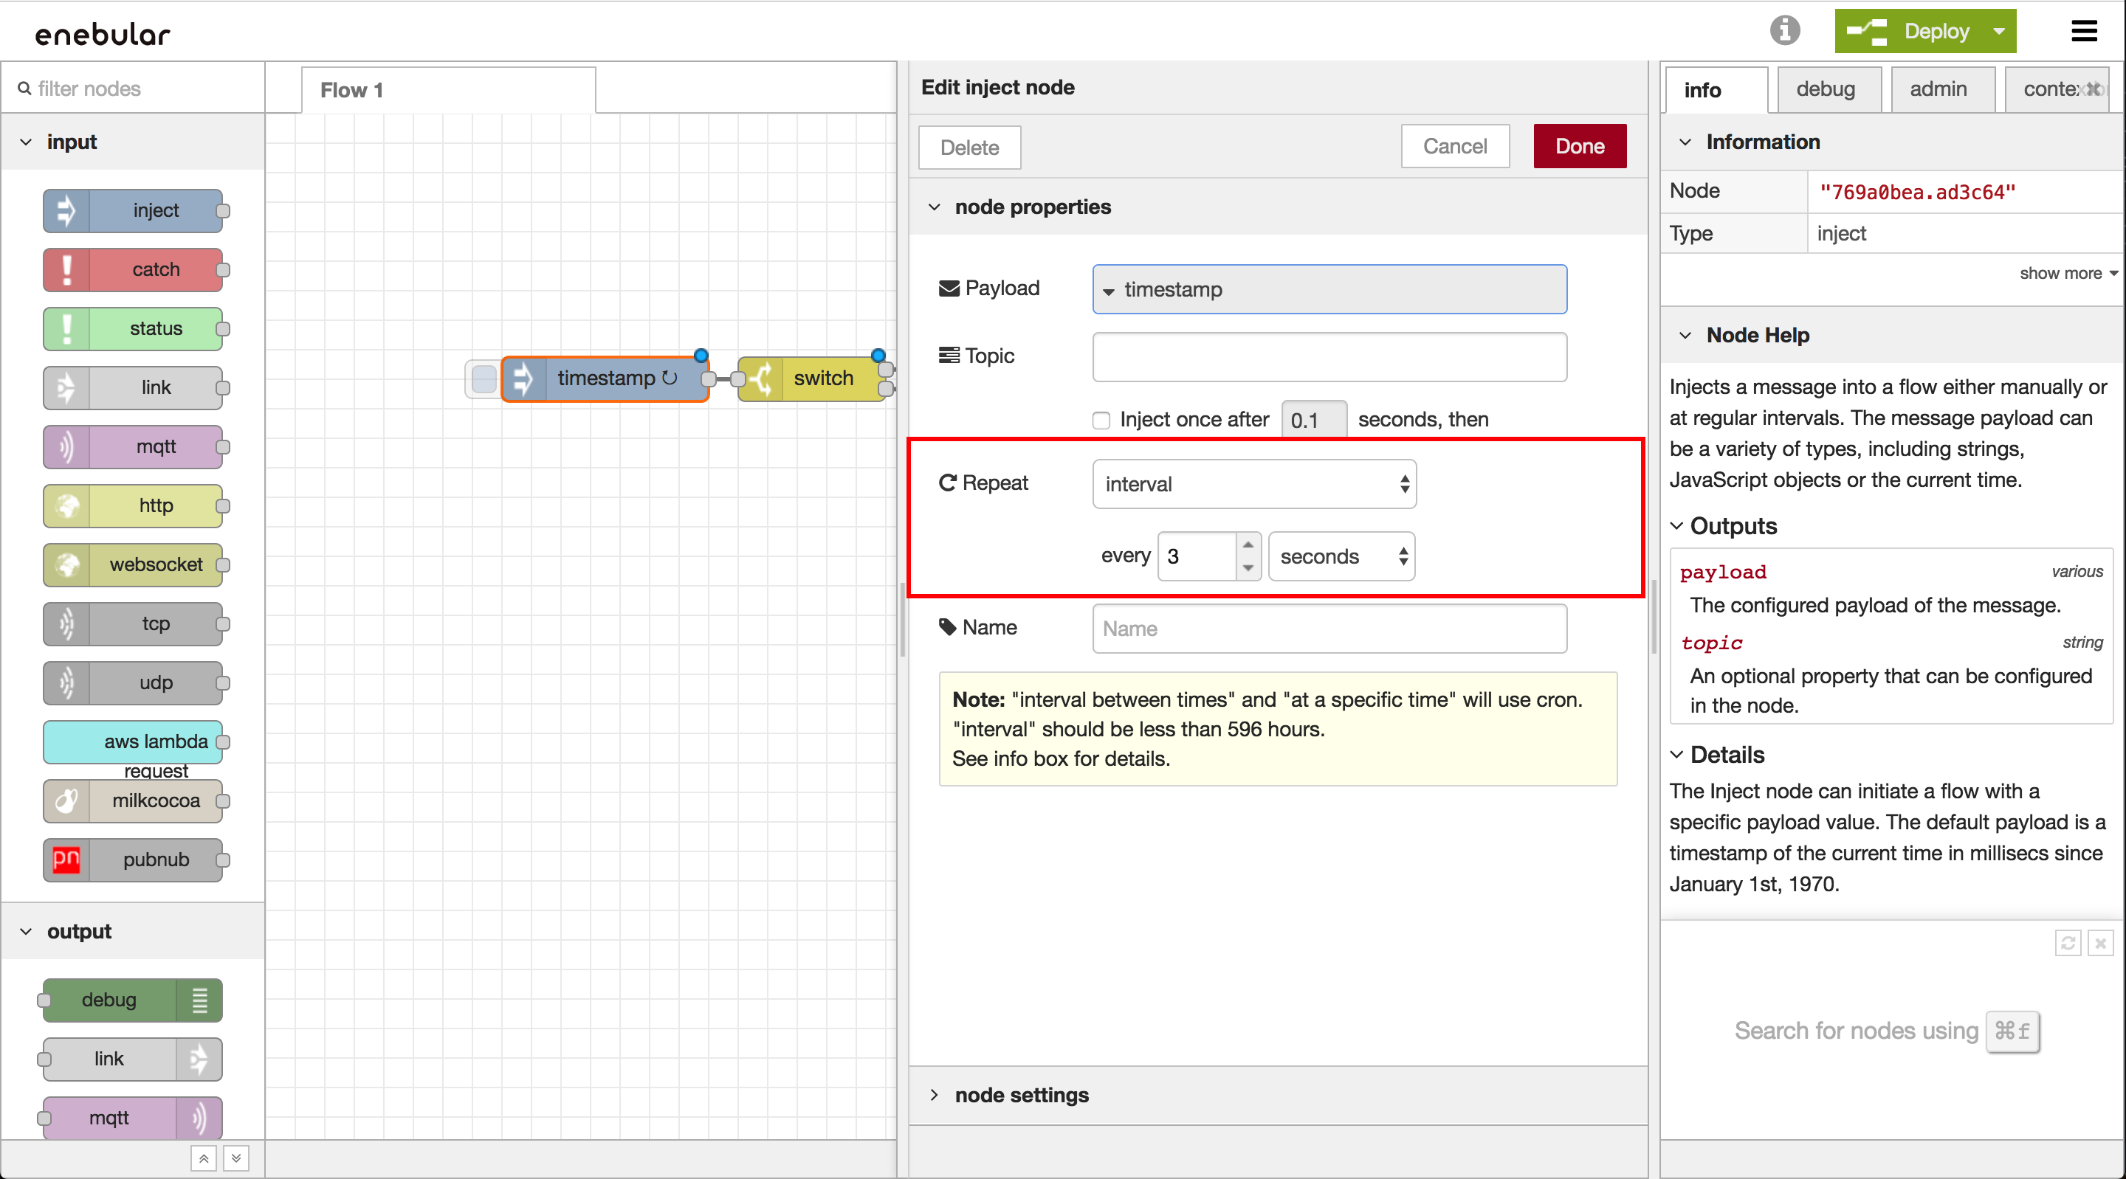Enable the Inject once after checkbox

click(1101, 420)
